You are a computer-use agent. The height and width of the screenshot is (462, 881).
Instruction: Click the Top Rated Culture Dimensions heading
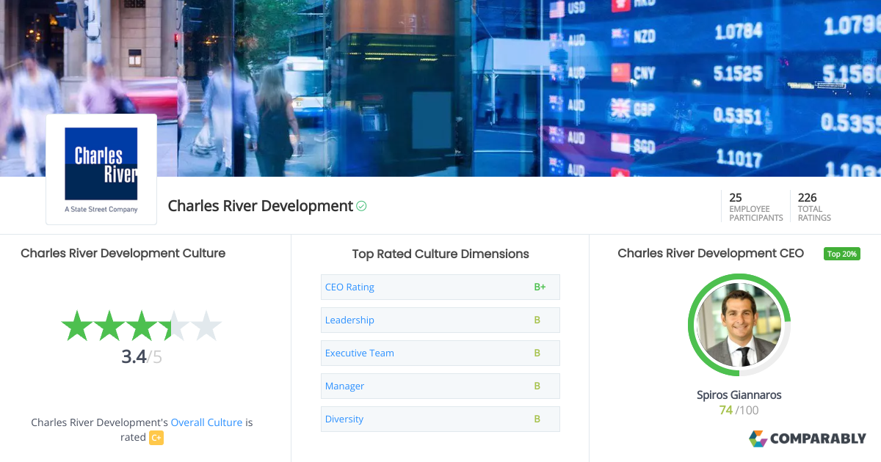click(440, 254)
